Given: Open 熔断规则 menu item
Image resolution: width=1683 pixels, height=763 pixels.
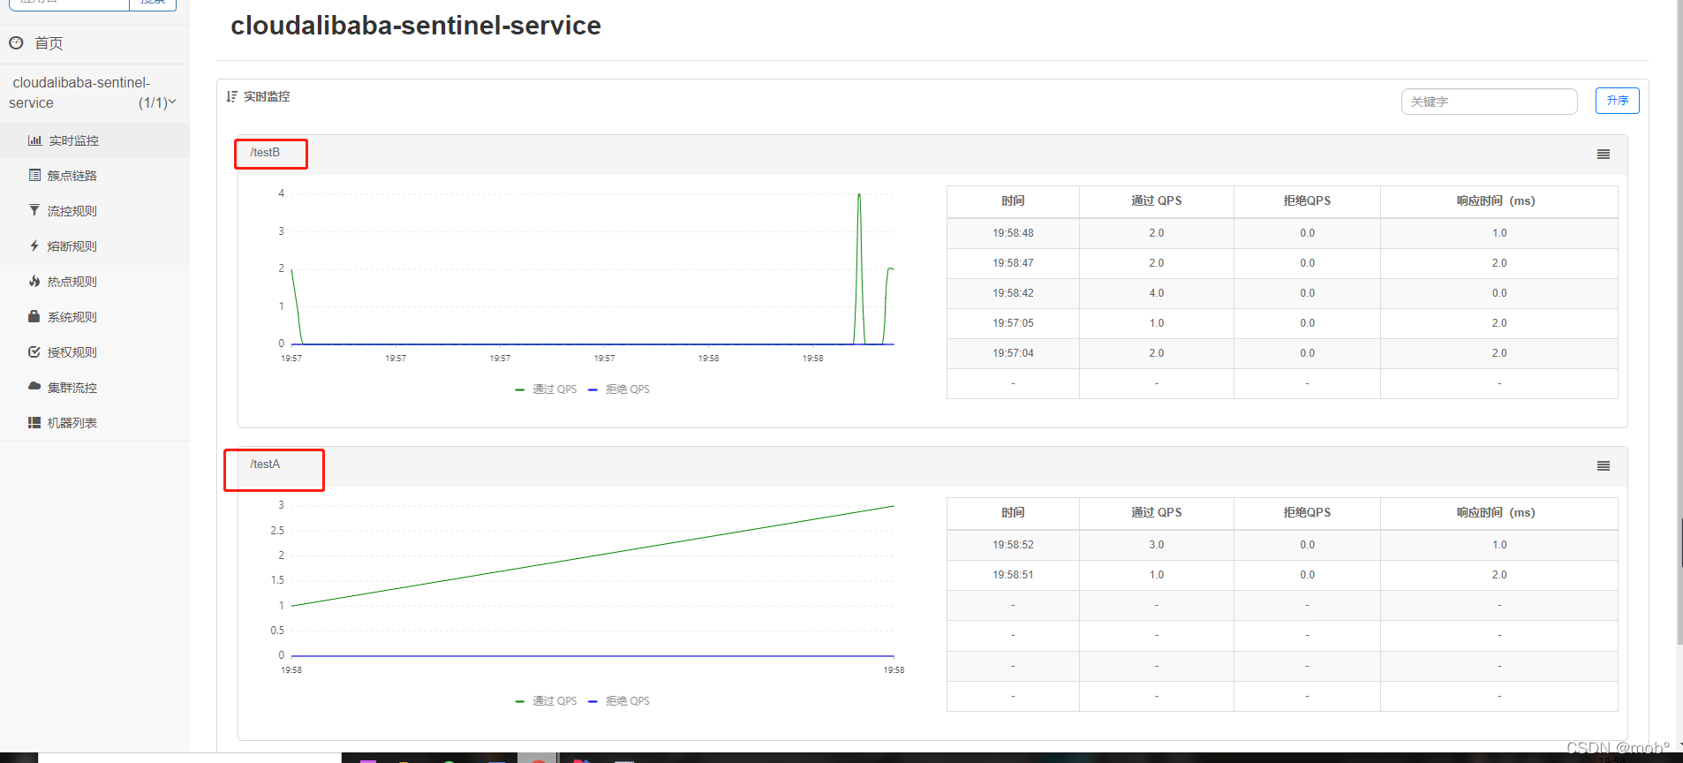Looking at the screenshot, I should (x=72, y=246).
